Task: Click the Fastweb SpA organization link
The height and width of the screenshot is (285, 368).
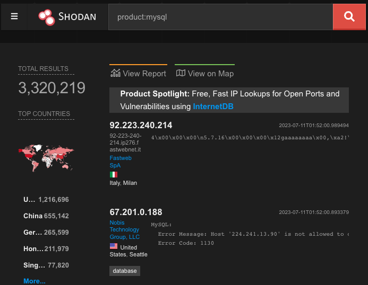Action: (121, 162)
